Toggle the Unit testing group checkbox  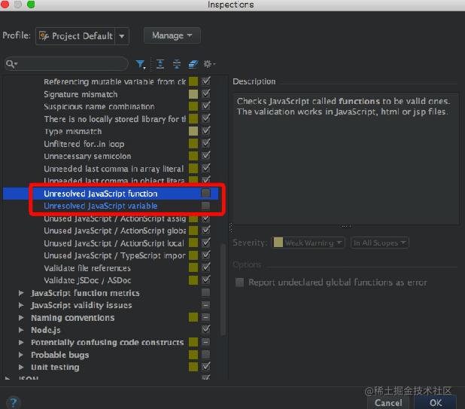coord(206,366)
